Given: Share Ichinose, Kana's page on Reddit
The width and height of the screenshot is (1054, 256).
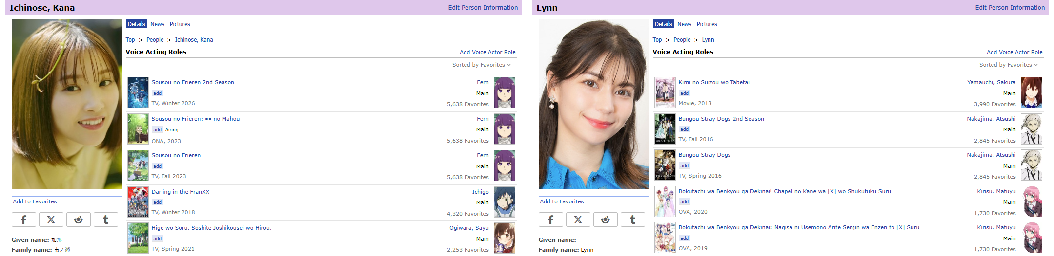Looking at the screenshot, I should click(78, 219).
